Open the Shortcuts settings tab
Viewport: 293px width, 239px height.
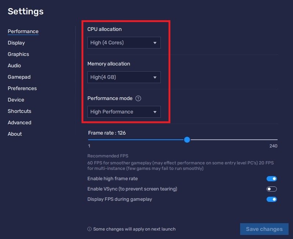coord(19,111)
